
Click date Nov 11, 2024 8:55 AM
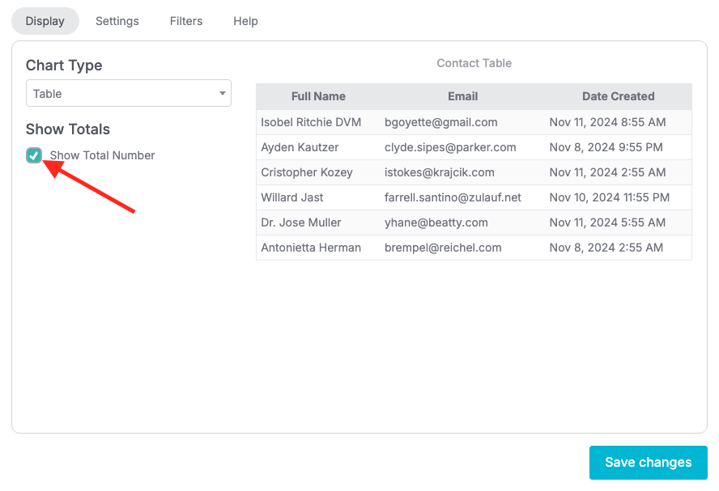(607, 122)
